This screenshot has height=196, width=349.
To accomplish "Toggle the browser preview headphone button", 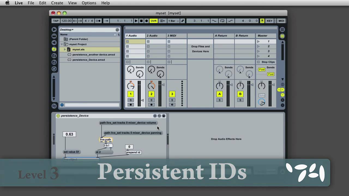I will tap(62, 105).
